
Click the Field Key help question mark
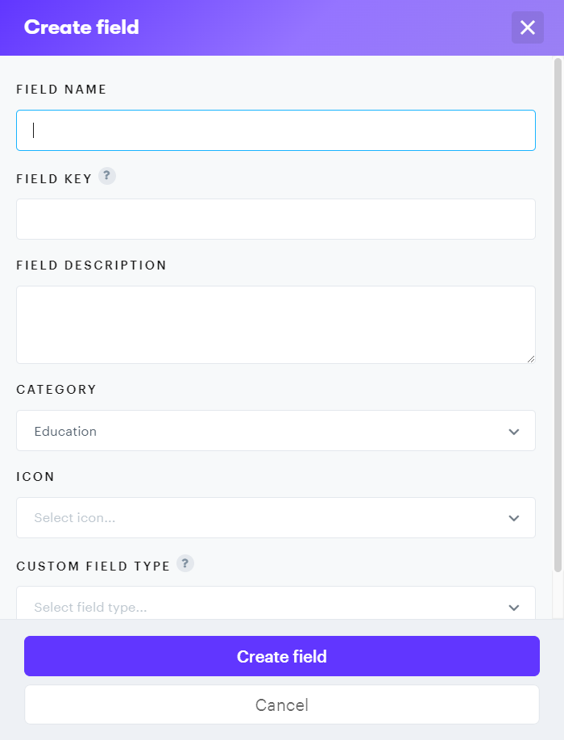point(107,176)
